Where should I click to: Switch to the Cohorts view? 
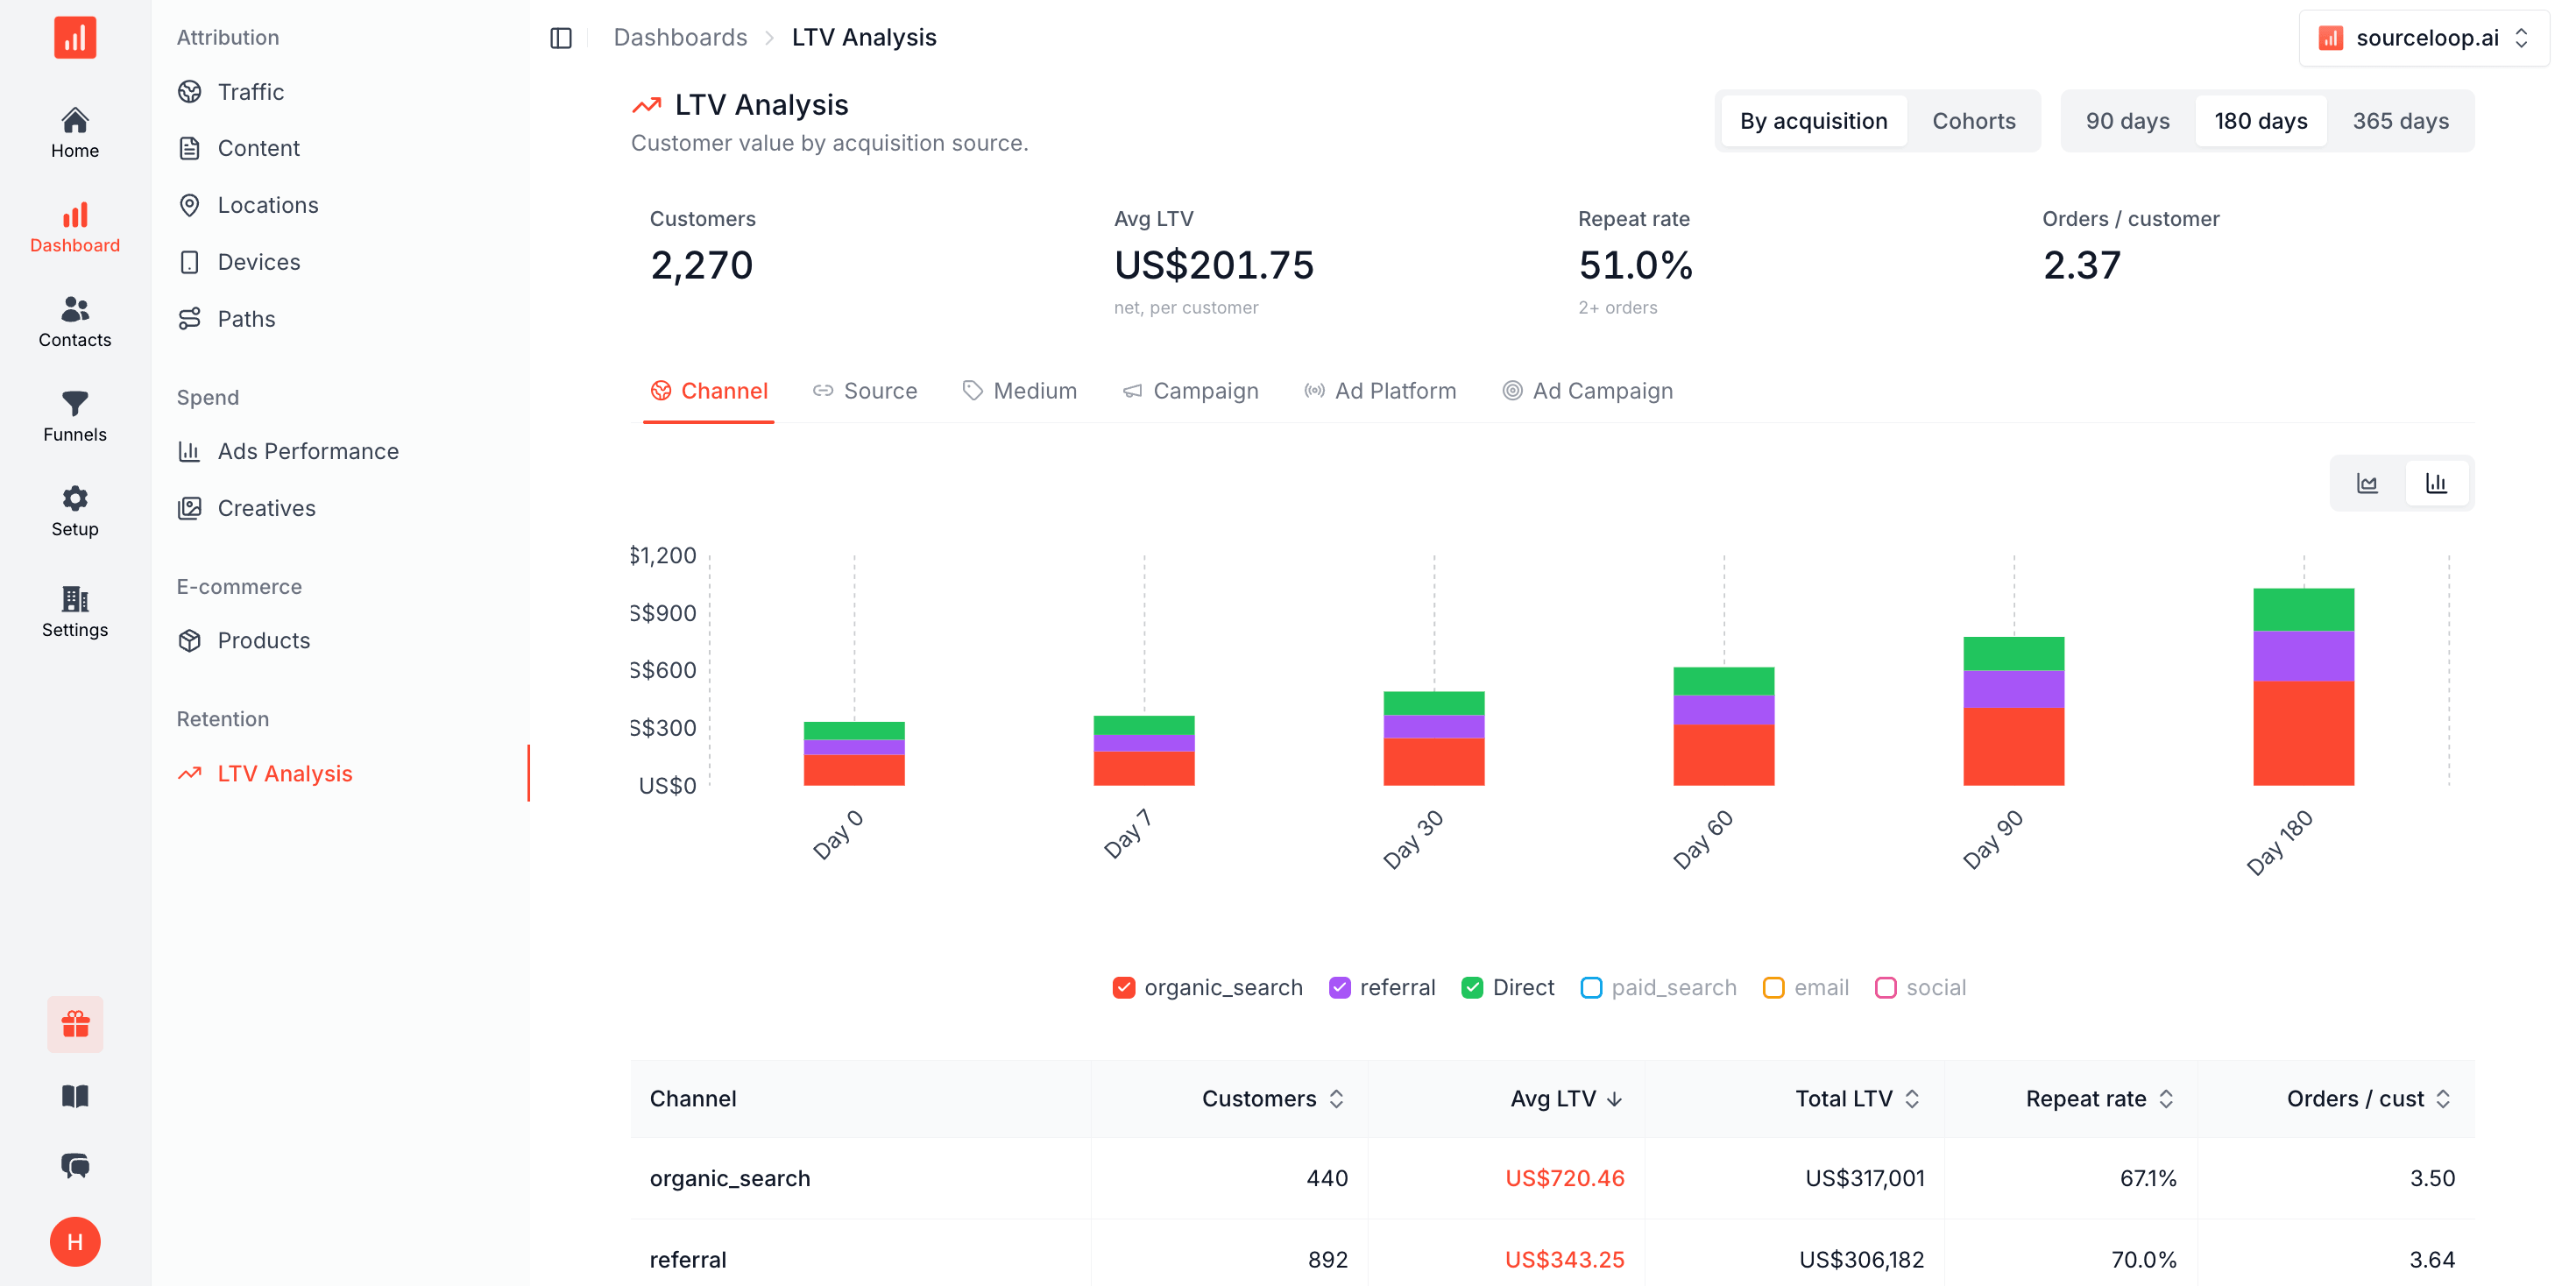coord(1973,121)
